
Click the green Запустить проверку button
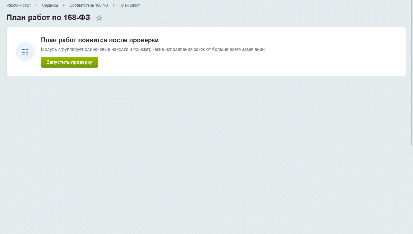70,62
